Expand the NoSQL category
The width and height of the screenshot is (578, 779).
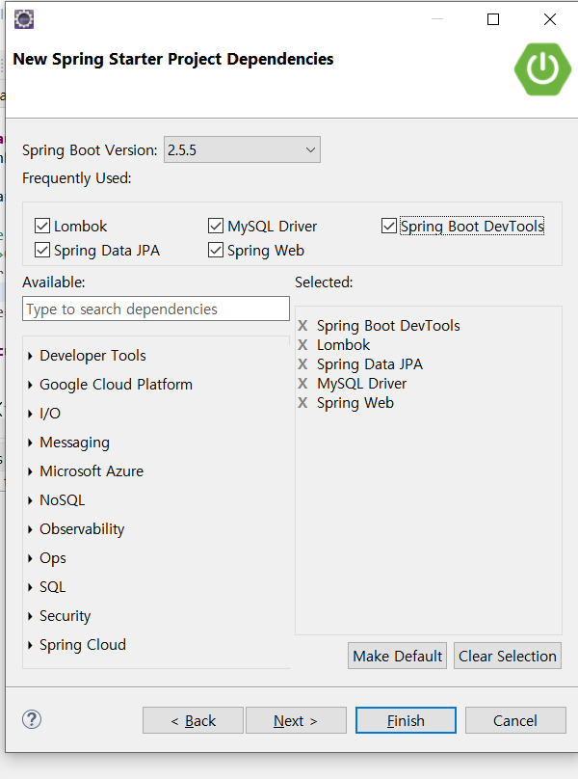(x=30, y=500)
